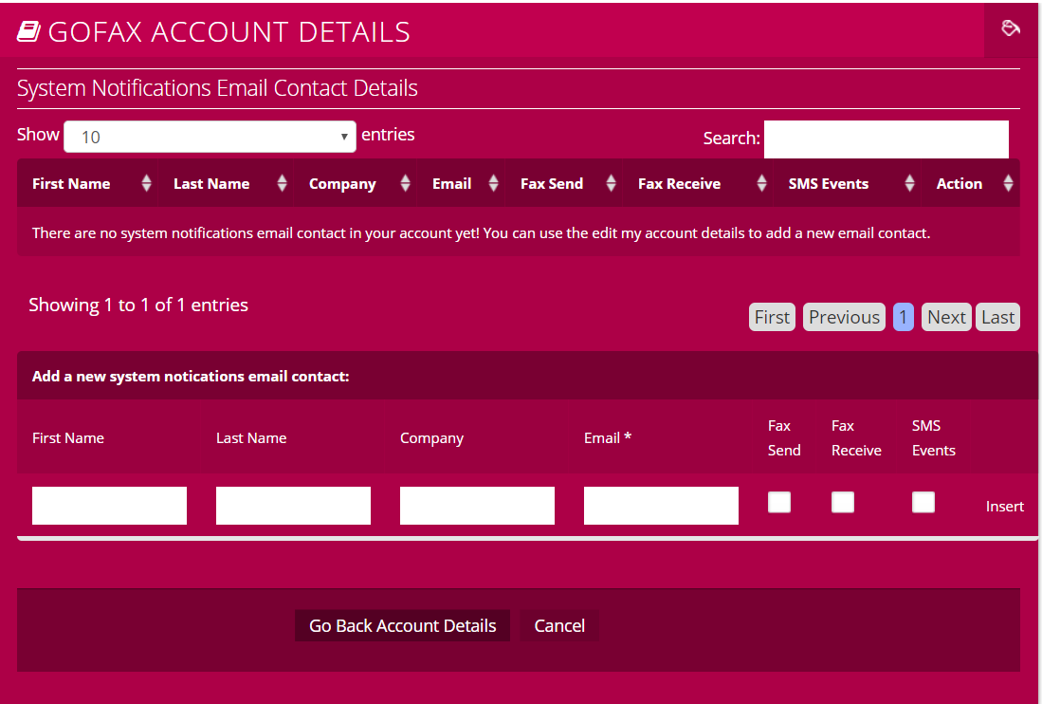This screenshot has height=704, width=1042.
Task: Check the Fax Receive box for new contact
Action: point(842,502)
